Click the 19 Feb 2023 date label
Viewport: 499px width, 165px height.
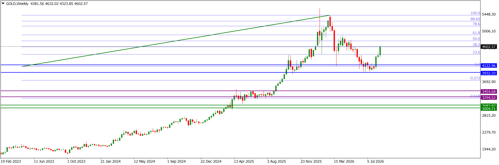[11, 161]
